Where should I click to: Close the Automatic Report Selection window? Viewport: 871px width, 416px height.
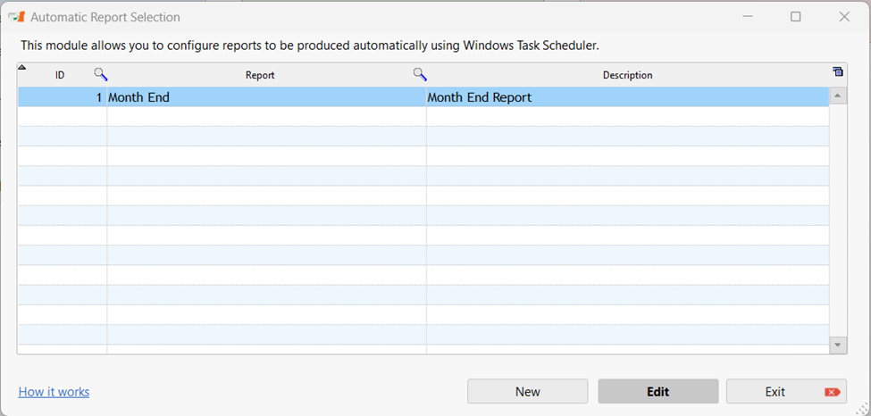coord(843,17)
